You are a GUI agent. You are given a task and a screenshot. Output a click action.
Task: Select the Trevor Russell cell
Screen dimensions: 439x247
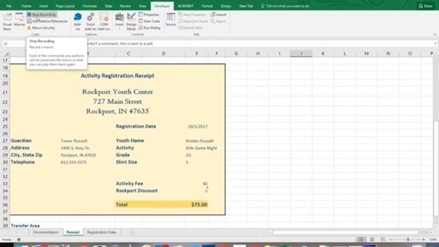pyautogui.click(x=74, y=141)
